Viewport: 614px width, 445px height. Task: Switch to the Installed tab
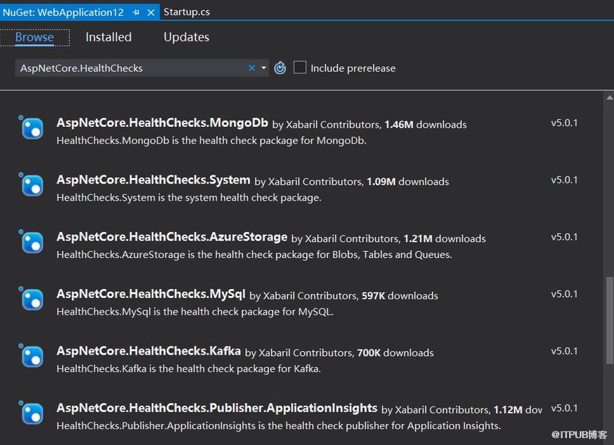click(108, 37)
